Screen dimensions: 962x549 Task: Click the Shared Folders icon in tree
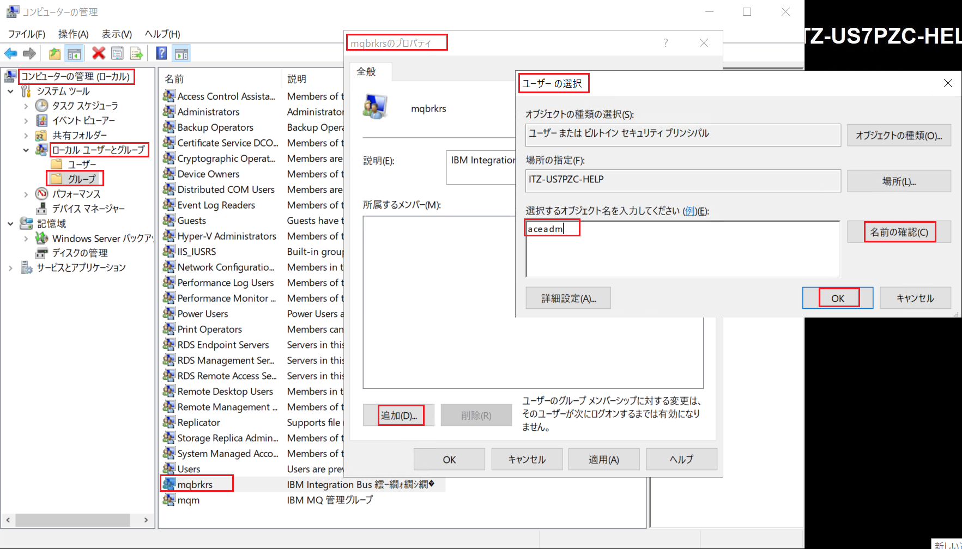41,135
